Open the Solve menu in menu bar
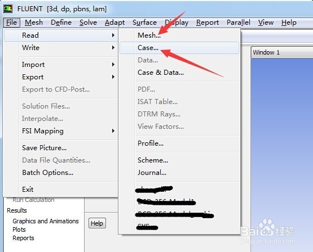 88,22
